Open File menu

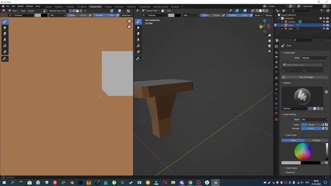click(8, 6)
